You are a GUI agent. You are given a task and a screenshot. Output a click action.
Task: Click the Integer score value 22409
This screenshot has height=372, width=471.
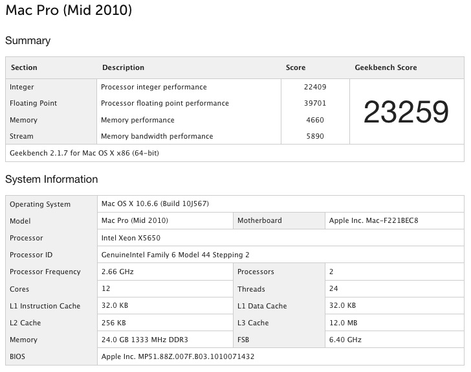point(314,87)
